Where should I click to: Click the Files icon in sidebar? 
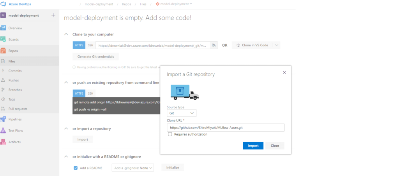(x=3, y=61)
